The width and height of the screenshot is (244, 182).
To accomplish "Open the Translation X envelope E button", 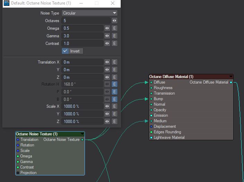I will [114, 62].
